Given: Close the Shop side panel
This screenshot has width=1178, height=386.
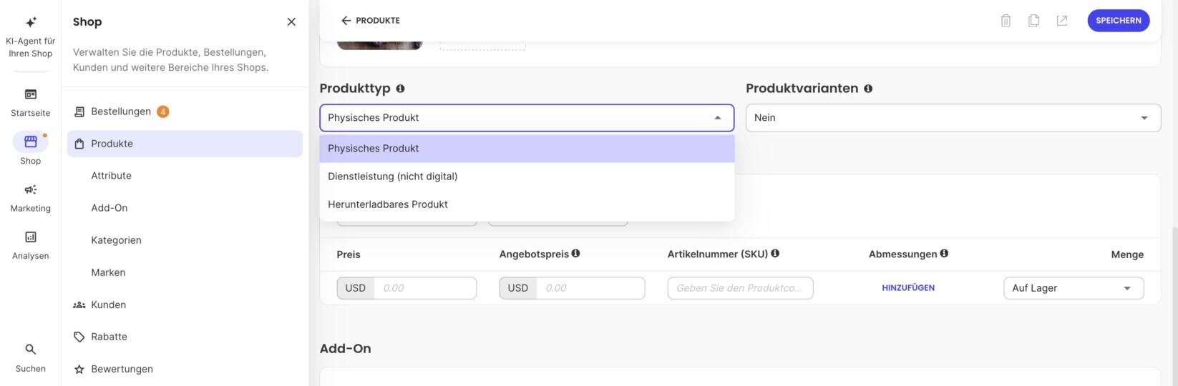Looking at the screenshot, I should point(291,22).
